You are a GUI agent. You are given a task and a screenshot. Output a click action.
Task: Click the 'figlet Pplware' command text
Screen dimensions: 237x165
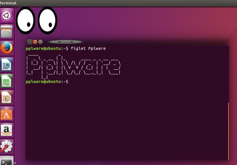click(88, 48)
